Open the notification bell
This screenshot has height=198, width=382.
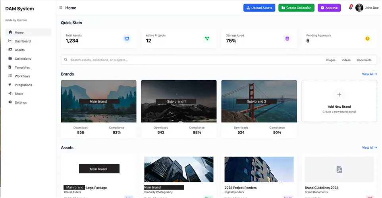[350, 8]
